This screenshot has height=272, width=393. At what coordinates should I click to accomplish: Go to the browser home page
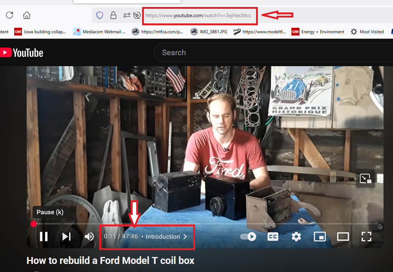(27, 15)
